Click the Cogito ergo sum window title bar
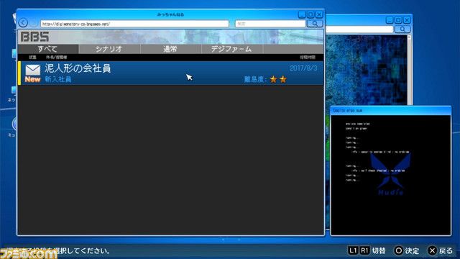 390,110
